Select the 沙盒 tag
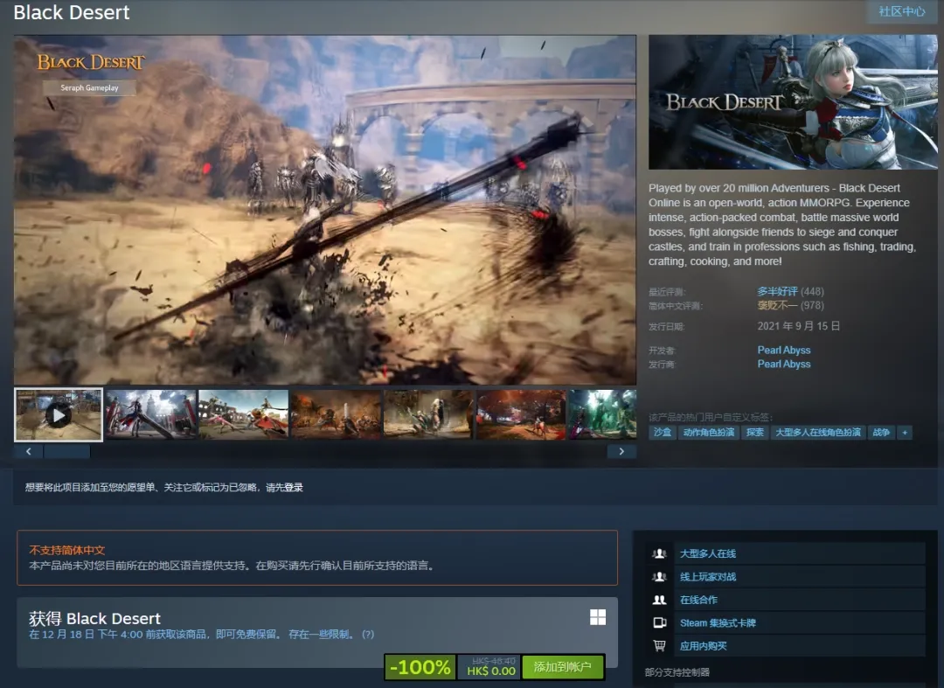Viewport: 944px width, 688px height. click(x=662, y=432)
